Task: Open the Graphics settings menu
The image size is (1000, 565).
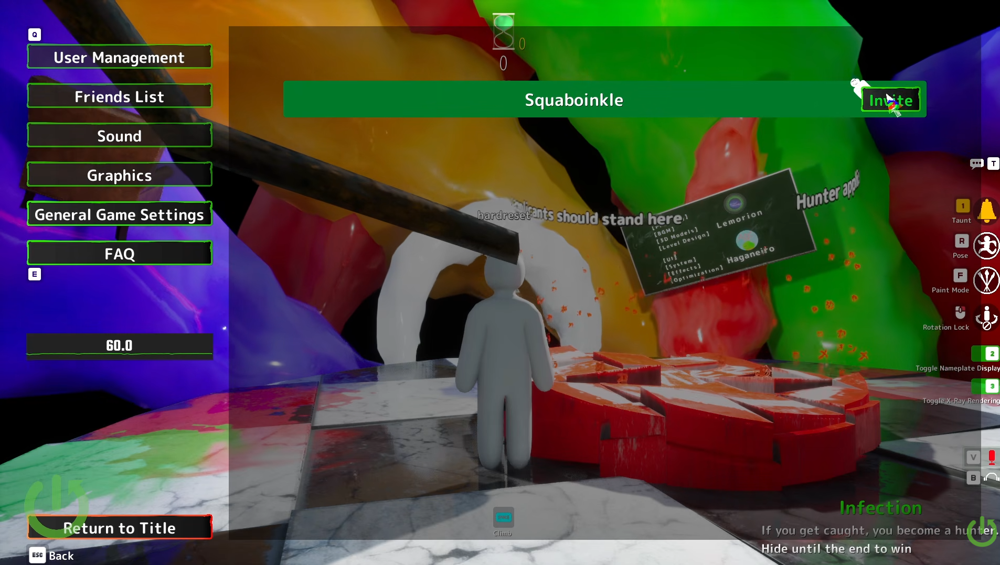Action: click(x=120, y=175)
